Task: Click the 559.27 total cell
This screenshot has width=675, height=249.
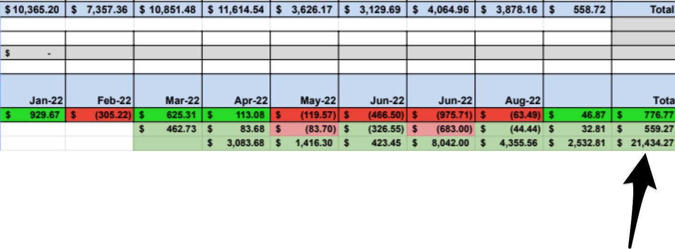Action: [x=644, y=129]
